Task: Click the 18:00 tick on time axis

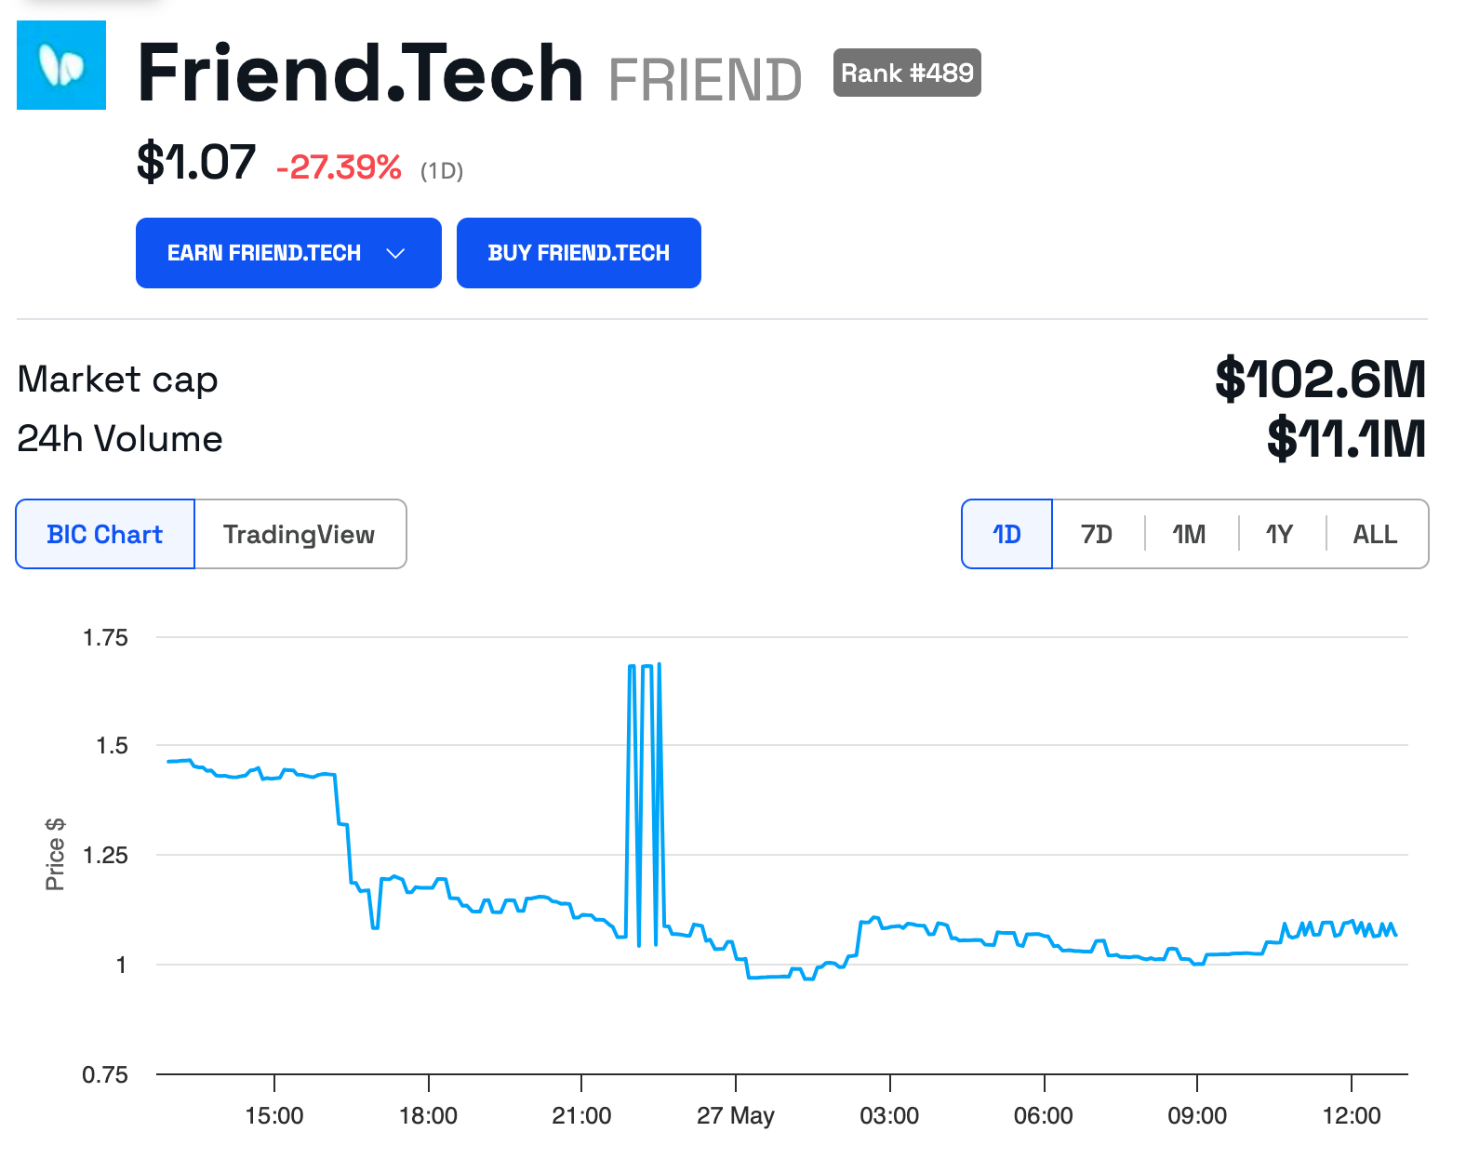Action: pyautogui.click(x=428, y=1115)
